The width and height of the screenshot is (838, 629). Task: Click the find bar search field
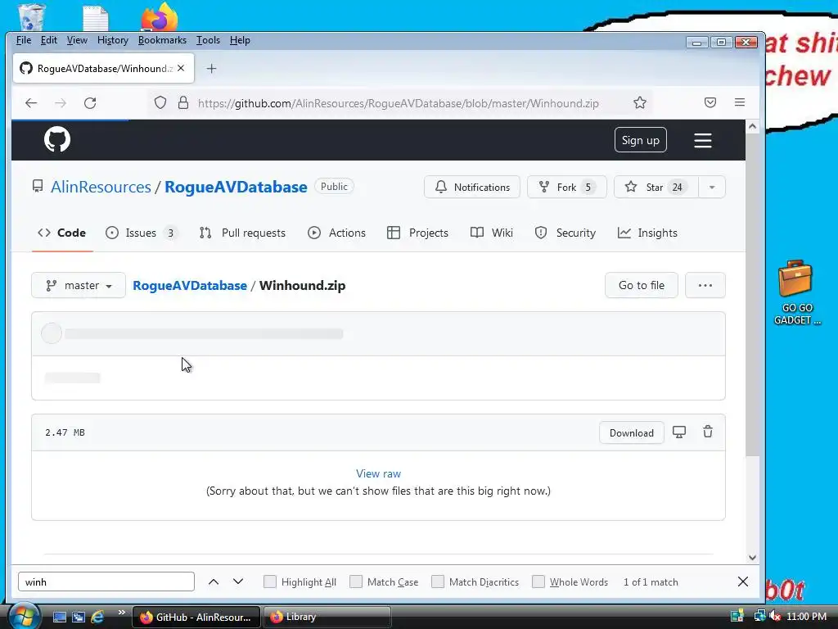coord(106,581)
